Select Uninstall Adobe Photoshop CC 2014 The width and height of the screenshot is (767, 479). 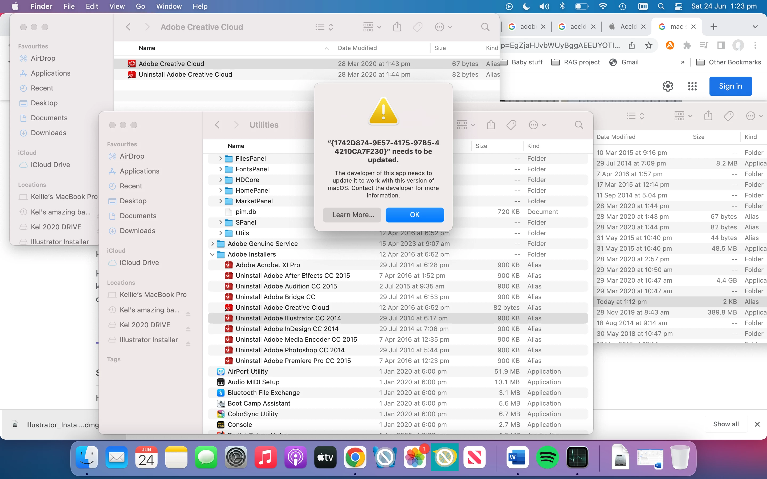[x=290, y=350]
